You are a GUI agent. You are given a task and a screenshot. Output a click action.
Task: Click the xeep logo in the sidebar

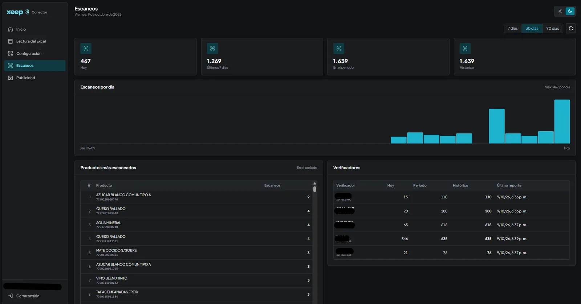click(x=18, y=12)
